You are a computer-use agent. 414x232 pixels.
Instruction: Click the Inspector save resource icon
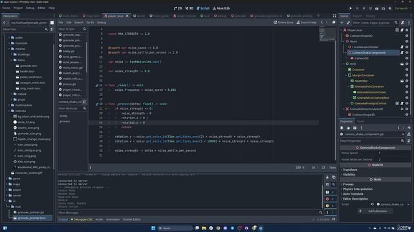tap(355, 128)
